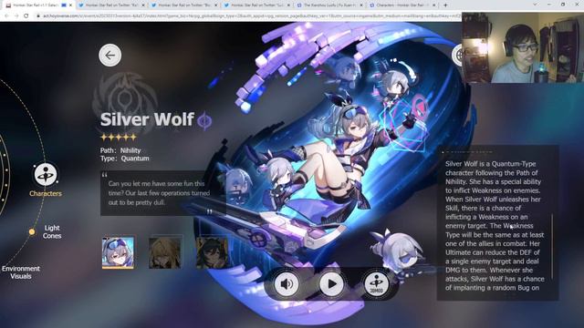Click the circular back arrow button
The height and width of the screenshot is (328, 584).
109,55
